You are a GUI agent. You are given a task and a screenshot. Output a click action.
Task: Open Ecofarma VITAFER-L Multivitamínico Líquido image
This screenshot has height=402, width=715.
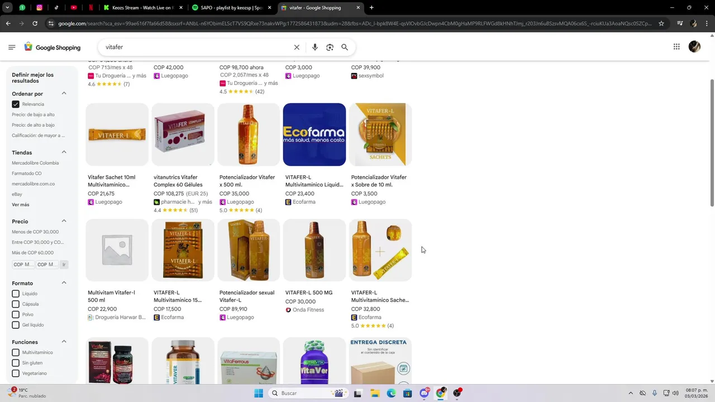(x=314, y=135)
